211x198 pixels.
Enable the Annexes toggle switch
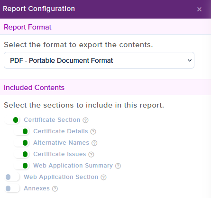point(12,188)
